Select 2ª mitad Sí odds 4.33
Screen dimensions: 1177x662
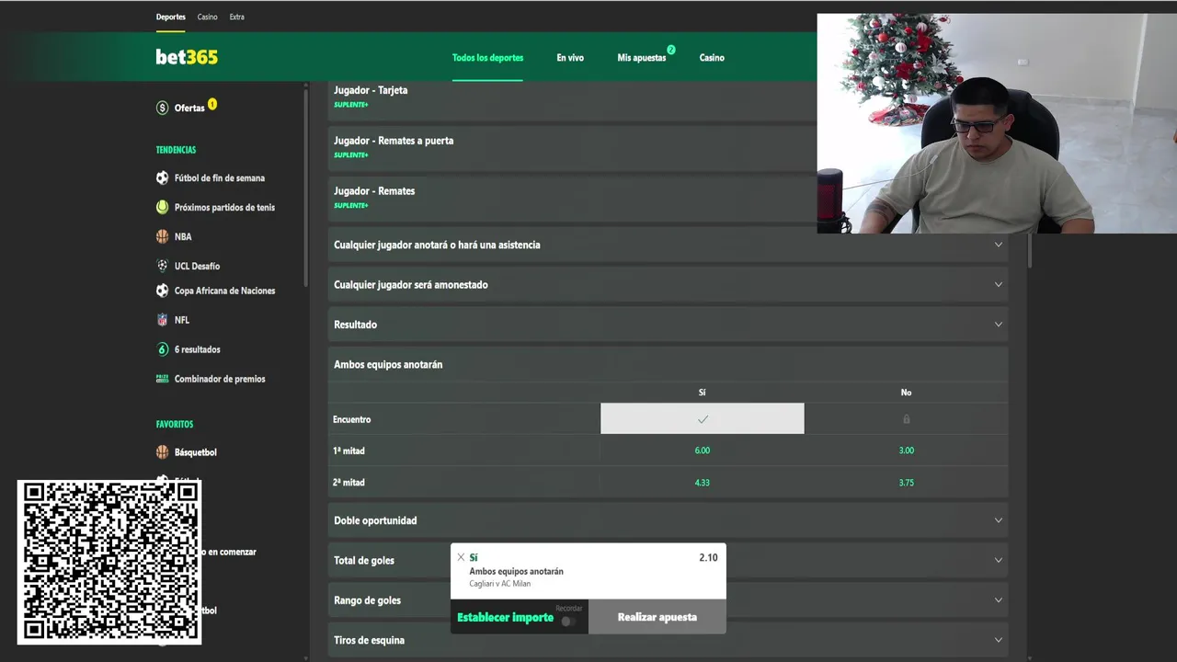point(703,482)
